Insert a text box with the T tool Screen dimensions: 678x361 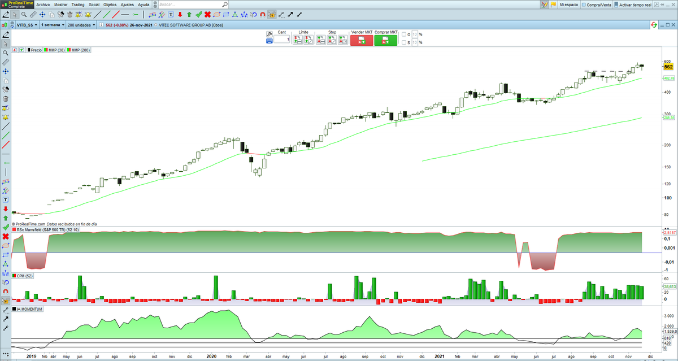coord(171,14)
